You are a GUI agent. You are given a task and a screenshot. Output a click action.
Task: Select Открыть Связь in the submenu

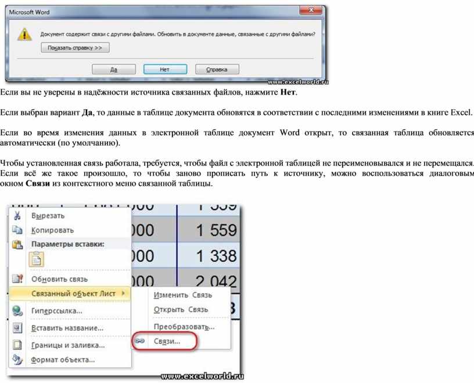(x=181, y=309)
